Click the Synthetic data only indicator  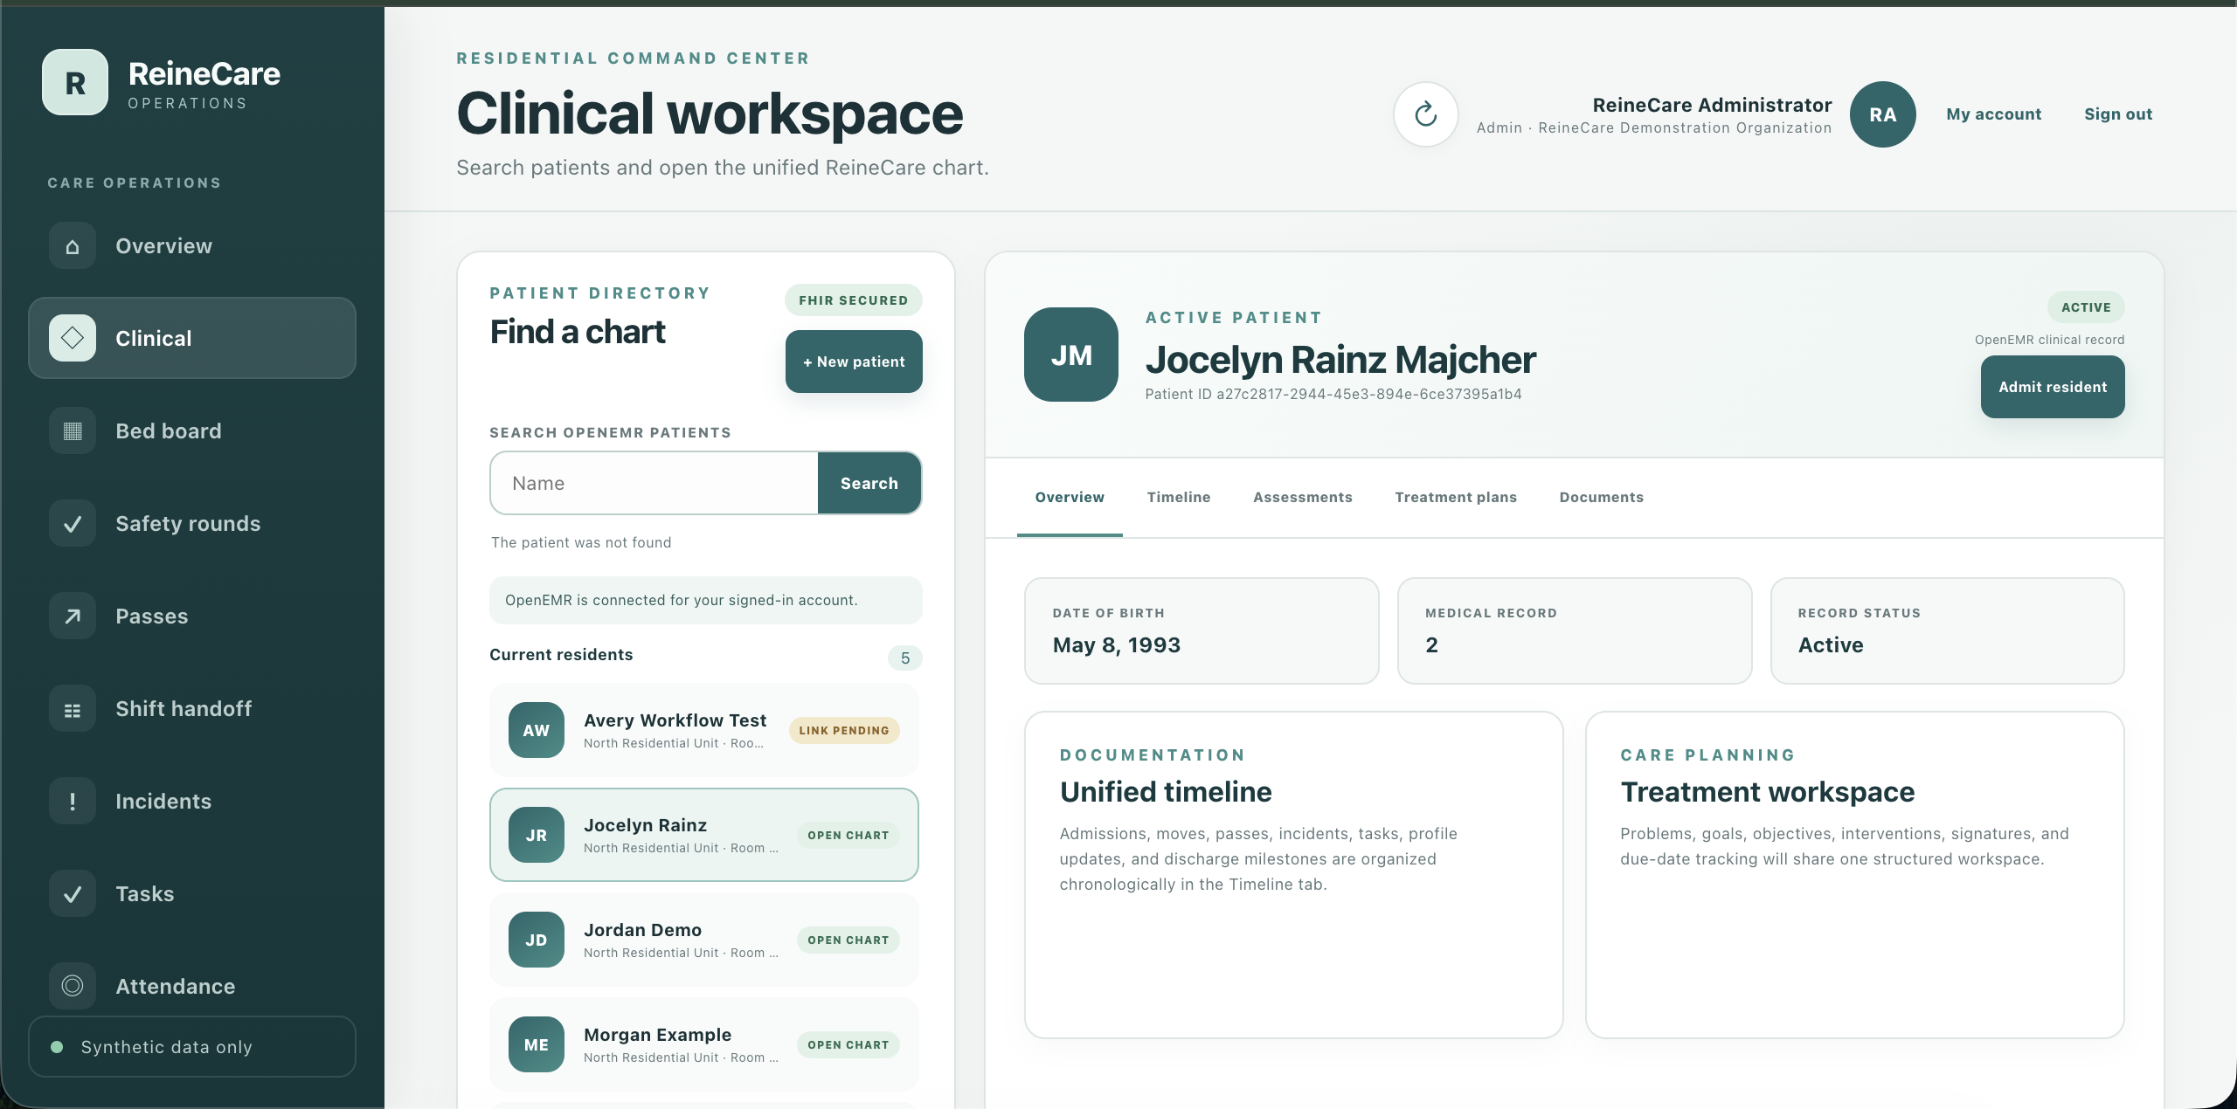point(192,1046)
